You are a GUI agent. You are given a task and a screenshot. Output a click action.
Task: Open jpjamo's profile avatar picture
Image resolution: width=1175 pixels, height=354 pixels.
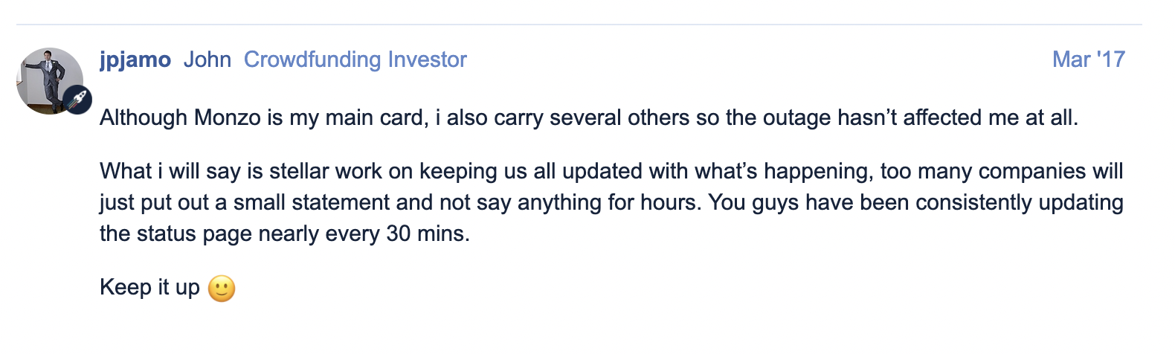(x=50, y=81)
